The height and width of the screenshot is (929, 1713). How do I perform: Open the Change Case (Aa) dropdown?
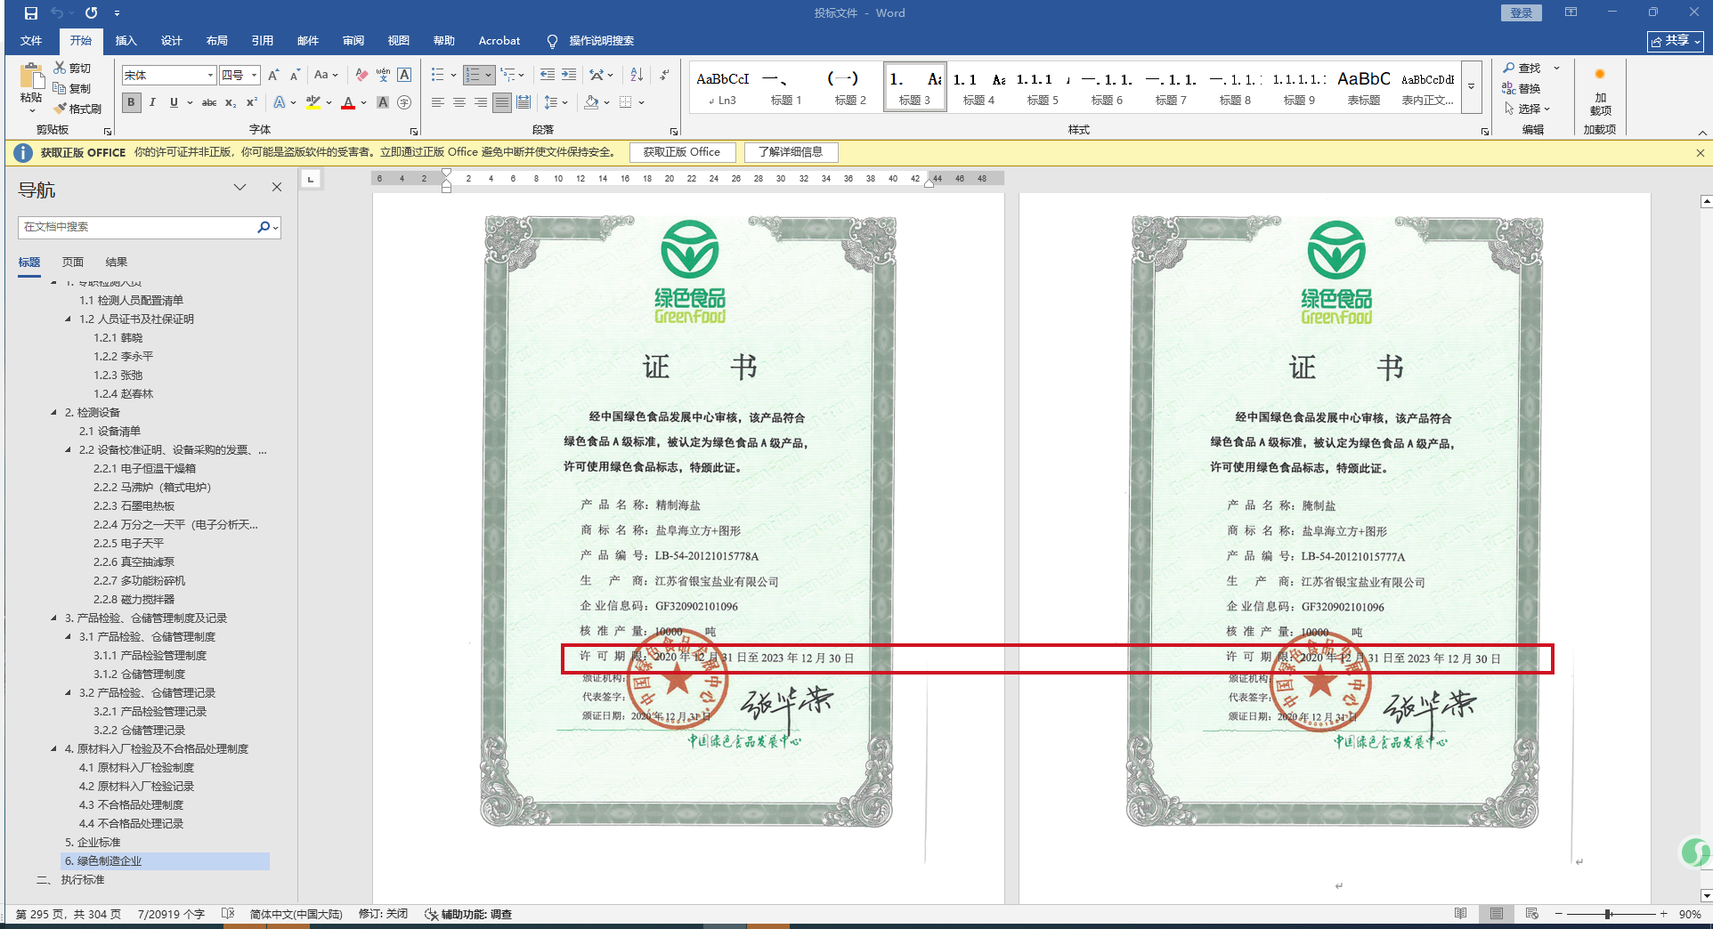coord(326,76)
